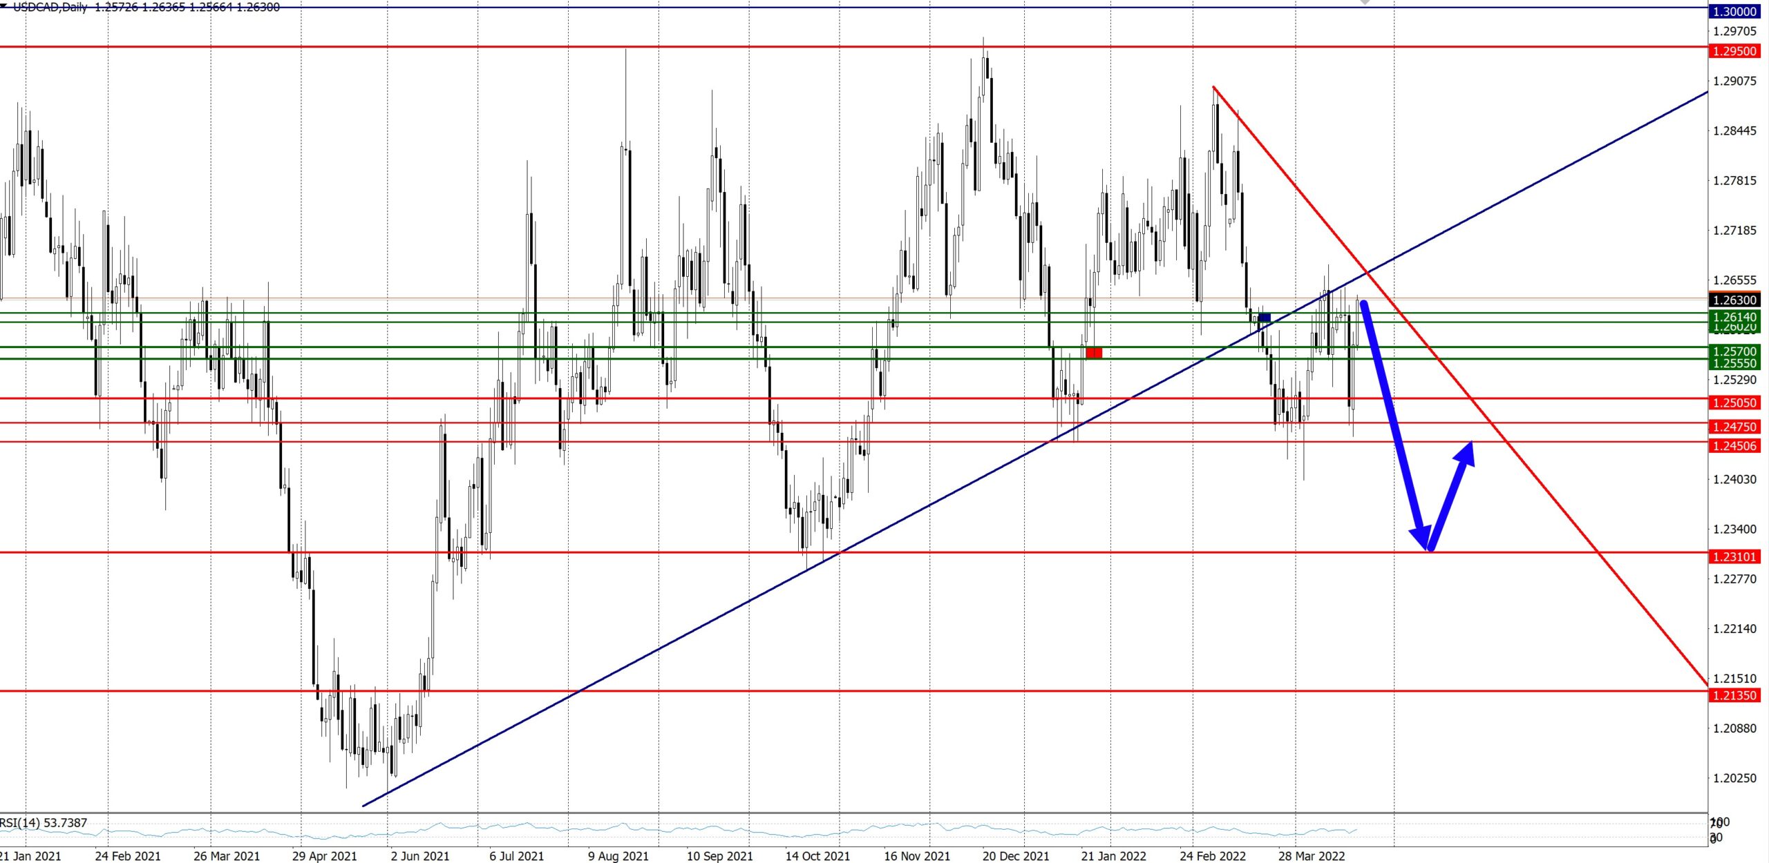Click the 1.21350 red price label
Image resolution: width=1769 pixels, height=863 pixels.
(x=1735, y=696)
